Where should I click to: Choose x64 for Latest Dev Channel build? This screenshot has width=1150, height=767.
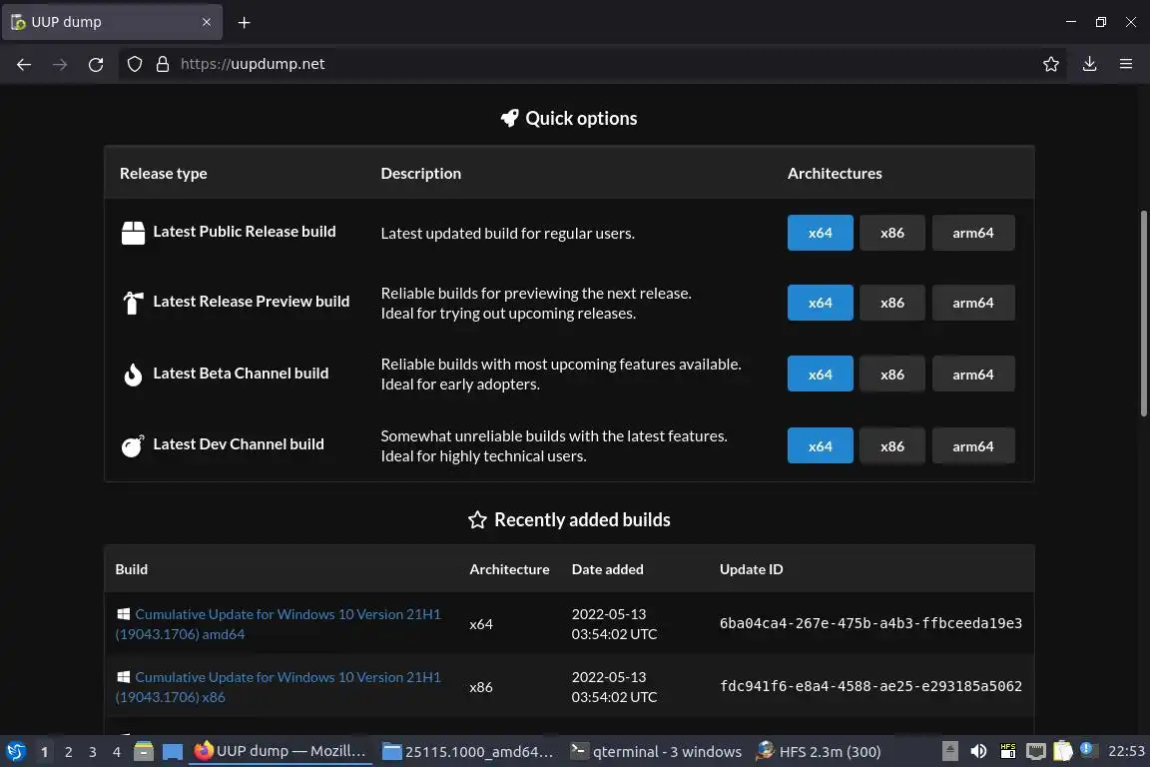(820, 446)
